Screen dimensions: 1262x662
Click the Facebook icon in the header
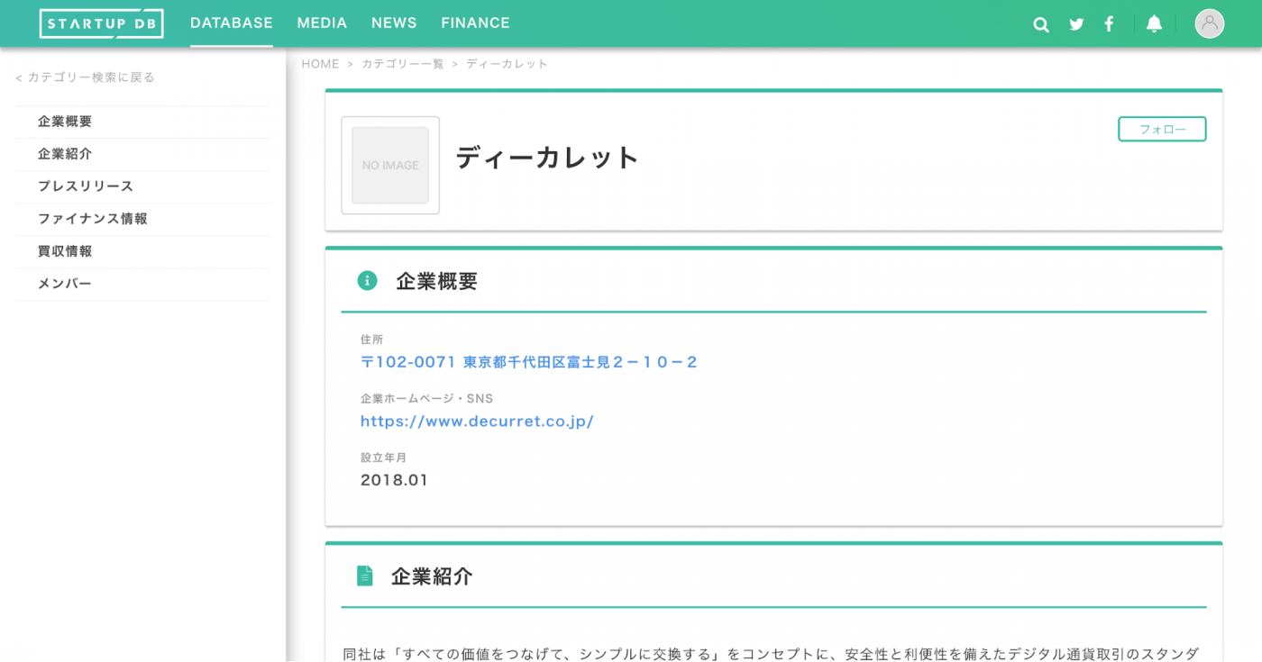point(1109,23)
